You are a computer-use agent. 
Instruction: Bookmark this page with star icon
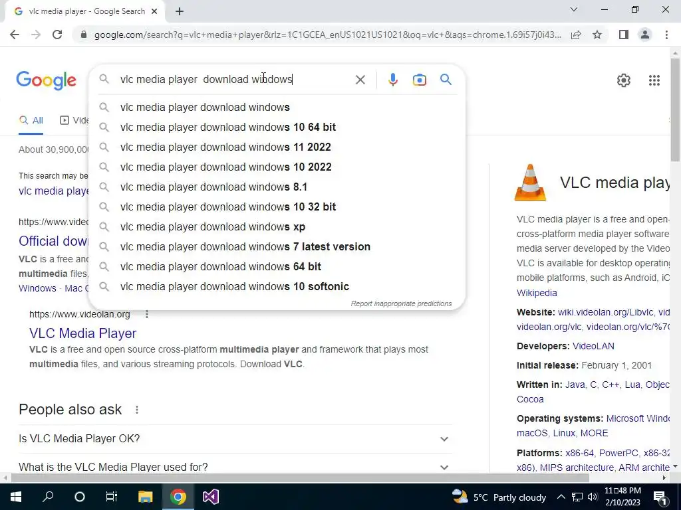point(597,35)
